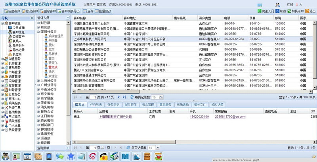Click phone link 18620023100
The width and height of the screenshot is (317, 162).
pos(199,117)
